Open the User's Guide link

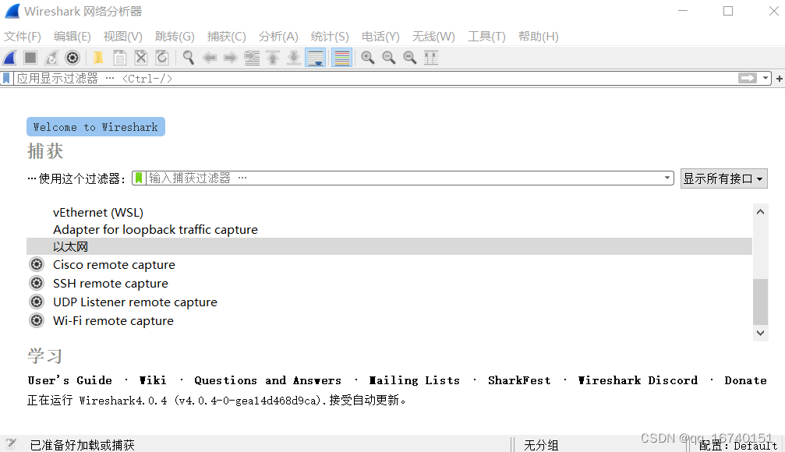(x=69, y=380)
